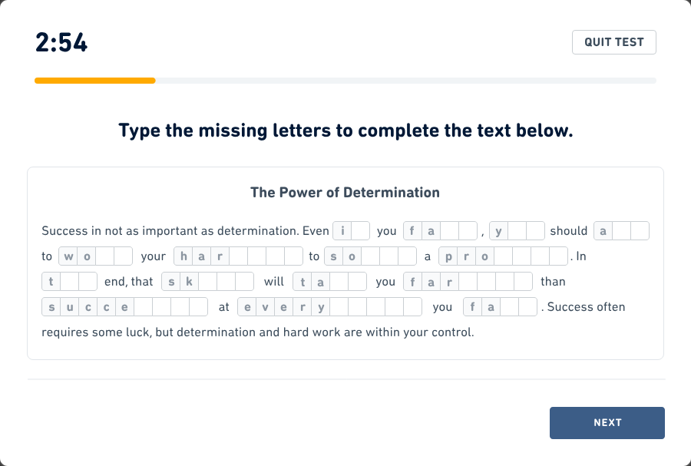
Task: Click the QUIT TEST button
Action: pyautogui.click(x=613, y=42)
